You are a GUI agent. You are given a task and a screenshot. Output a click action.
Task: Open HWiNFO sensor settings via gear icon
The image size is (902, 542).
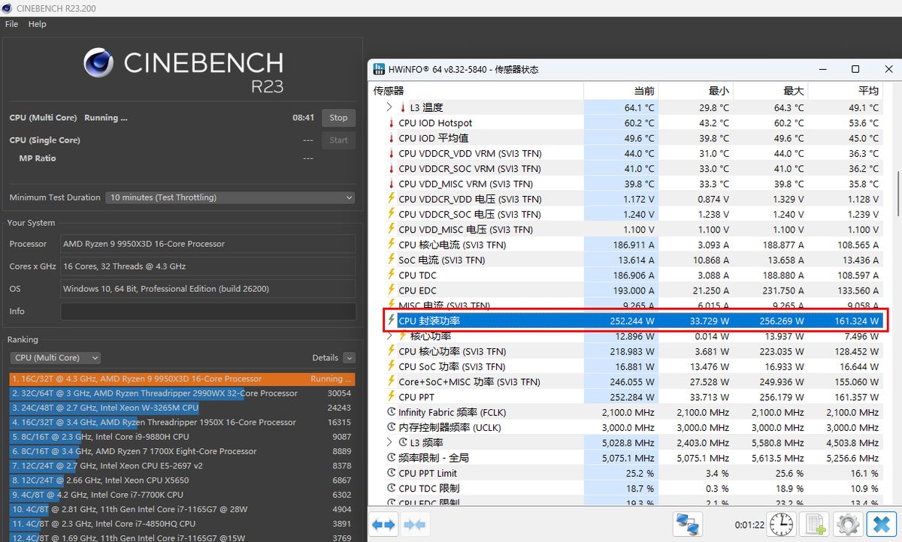pyautogui.click(x=847, y=524)
